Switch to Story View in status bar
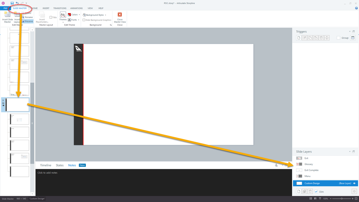The image size is (359, 202). point(311,198)
